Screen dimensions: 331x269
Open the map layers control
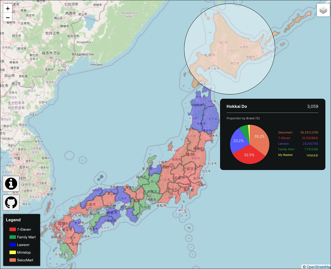click(323, 10)
